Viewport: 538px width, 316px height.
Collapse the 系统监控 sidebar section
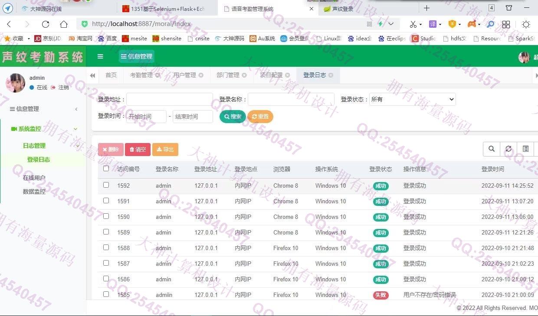43,129
